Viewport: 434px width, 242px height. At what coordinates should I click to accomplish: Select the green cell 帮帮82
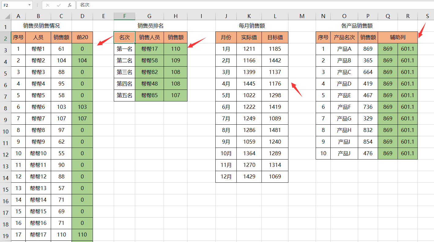(x=150, y=72)
